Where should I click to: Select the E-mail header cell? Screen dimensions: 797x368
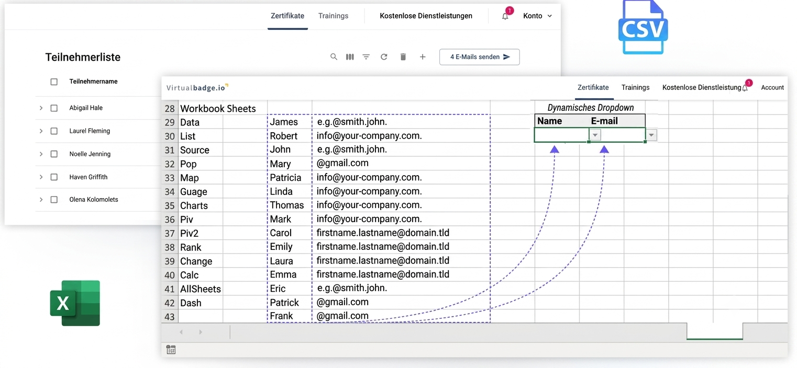click(x=617, y=121)
